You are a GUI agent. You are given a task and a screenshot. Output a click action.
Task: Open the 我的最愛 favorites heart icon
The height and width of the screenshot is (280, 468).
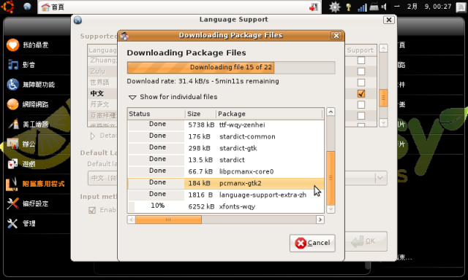12,45
